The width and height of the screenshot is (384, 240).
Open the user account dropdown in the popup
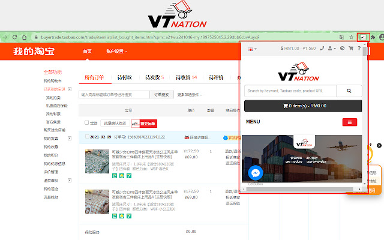tap(332, 49)
